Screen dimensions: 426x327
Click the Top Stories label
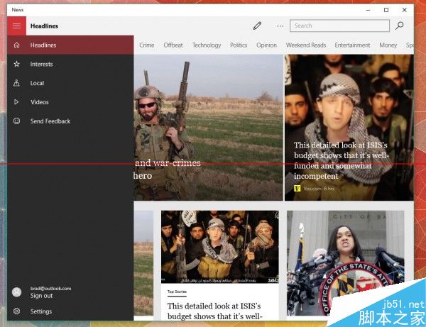[x=177, y=292]
